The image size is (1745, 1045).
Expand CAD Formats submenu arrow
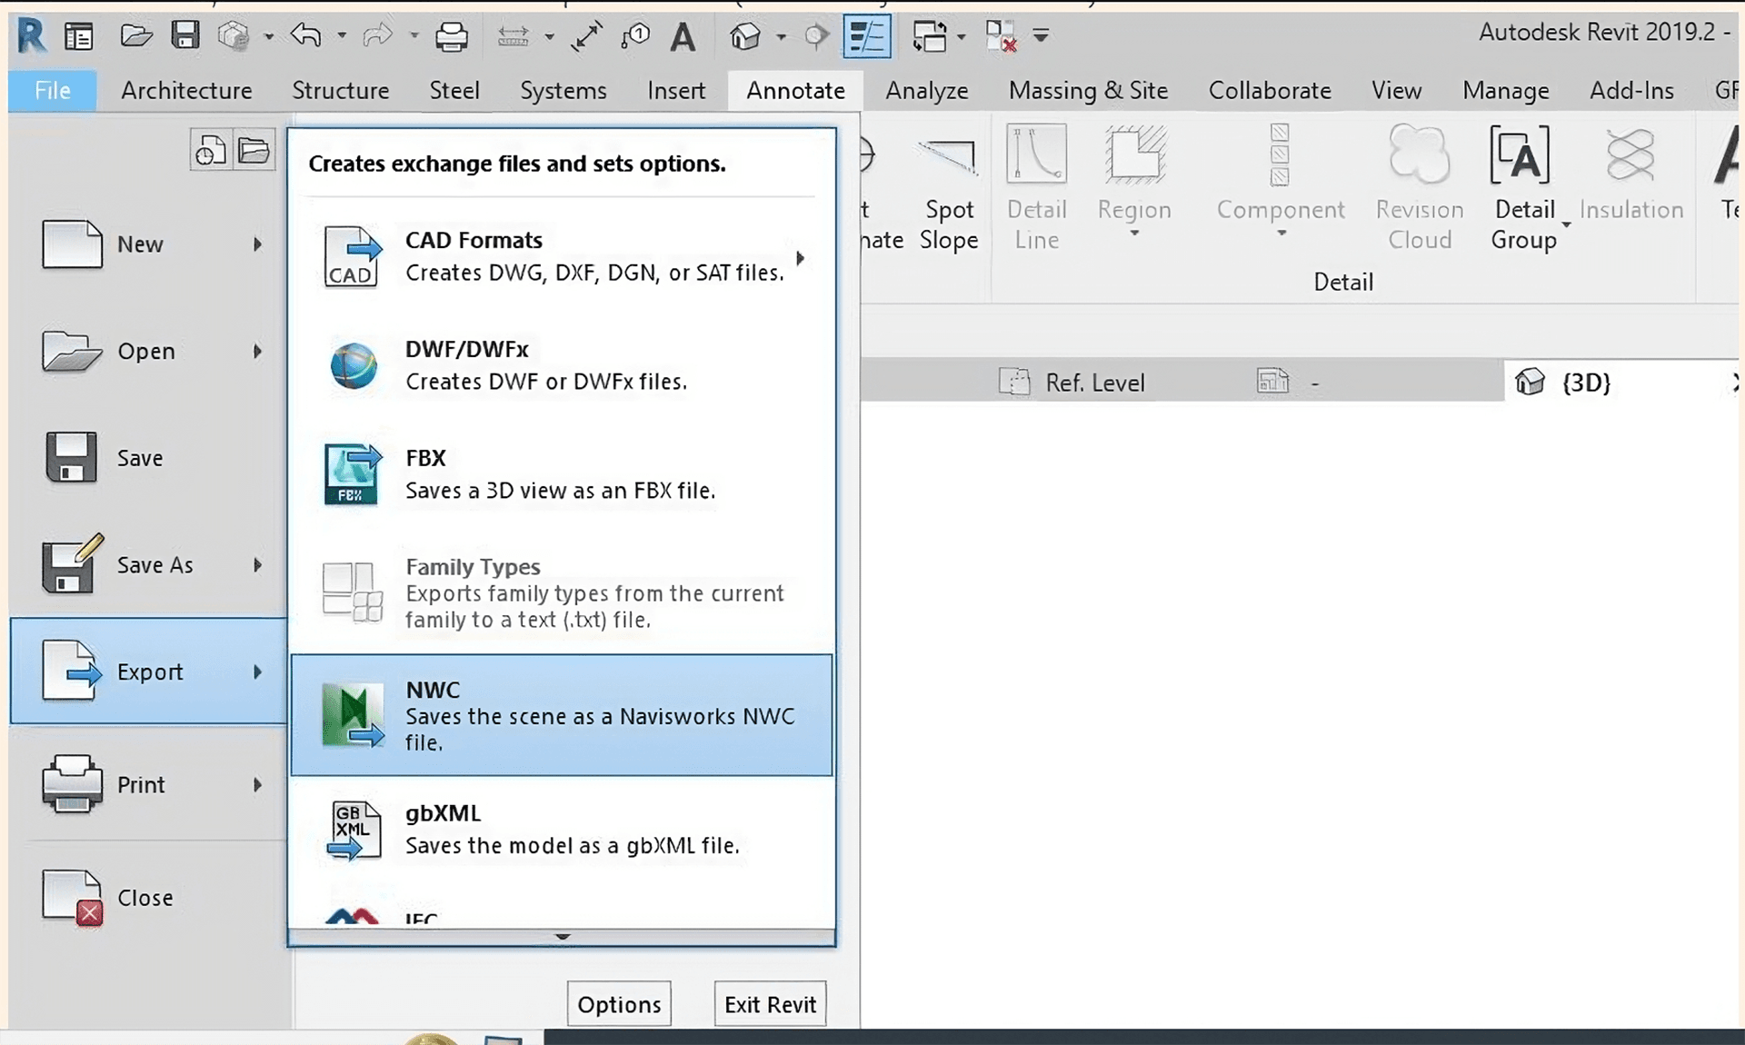click(x=800, y=258)
